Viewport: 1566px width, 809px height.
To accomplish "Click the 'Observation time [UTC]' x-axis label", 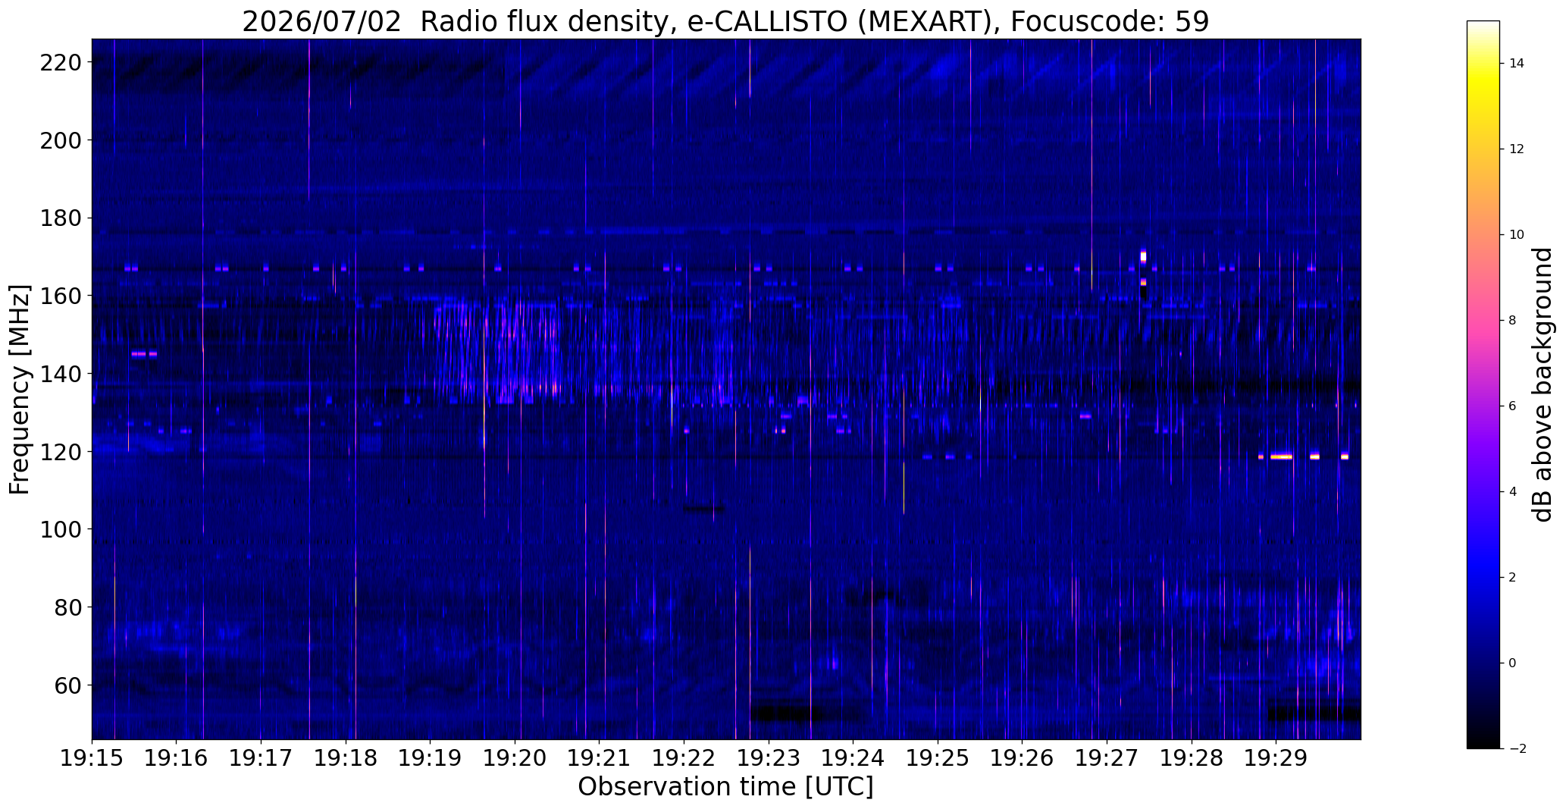I will pos(725,786).
